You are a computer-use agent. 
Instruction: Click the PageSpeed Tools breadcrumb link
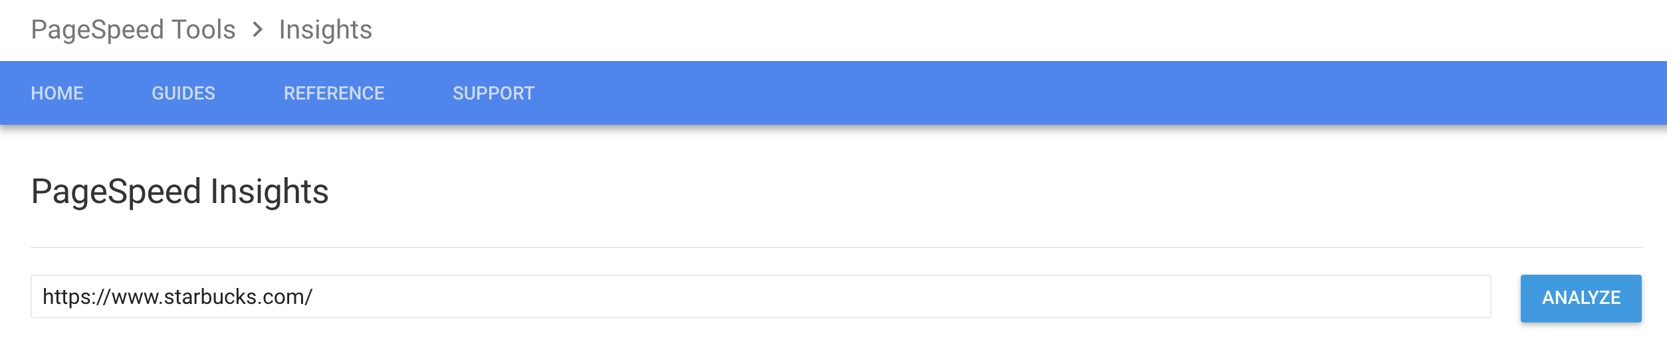point(133,30)
